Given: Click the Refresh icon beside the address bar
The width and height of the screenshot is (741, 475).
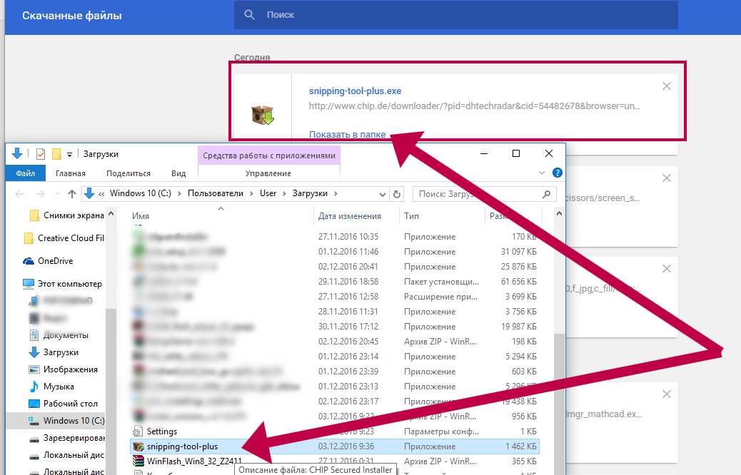Looking at the screenshot, I should click(x=398, y=194).
